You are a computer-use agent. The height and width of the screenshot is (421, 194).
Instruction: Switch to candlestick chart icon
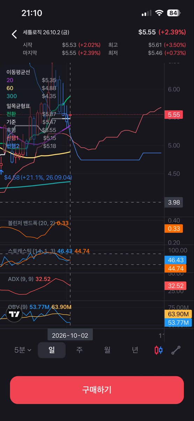click(158, 350)
